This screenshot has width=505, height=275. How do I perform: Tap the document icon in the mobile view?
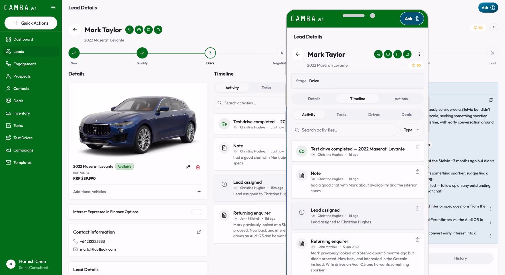pos(407,54)
